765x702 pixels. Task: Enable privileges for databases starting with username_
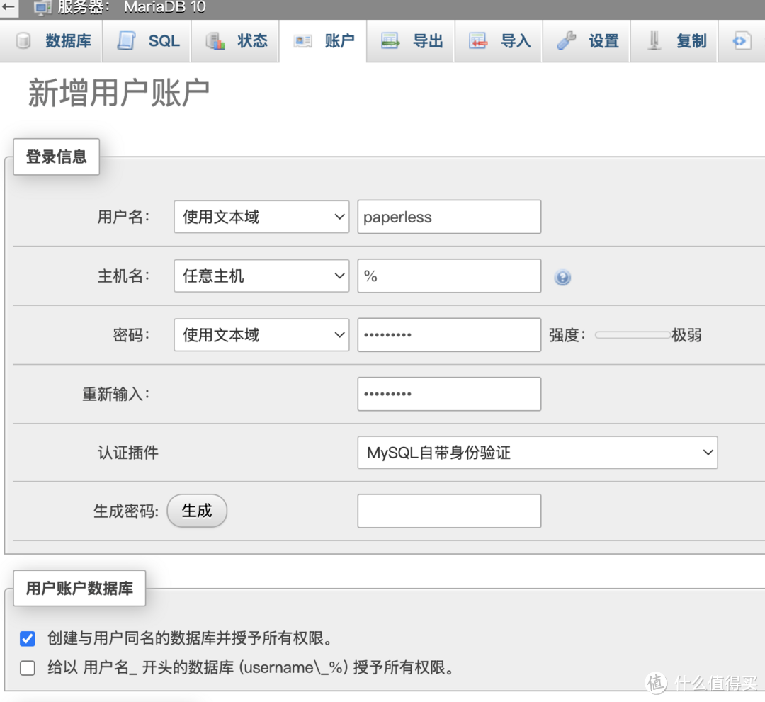pyautogui.click(x=27, y=667)
